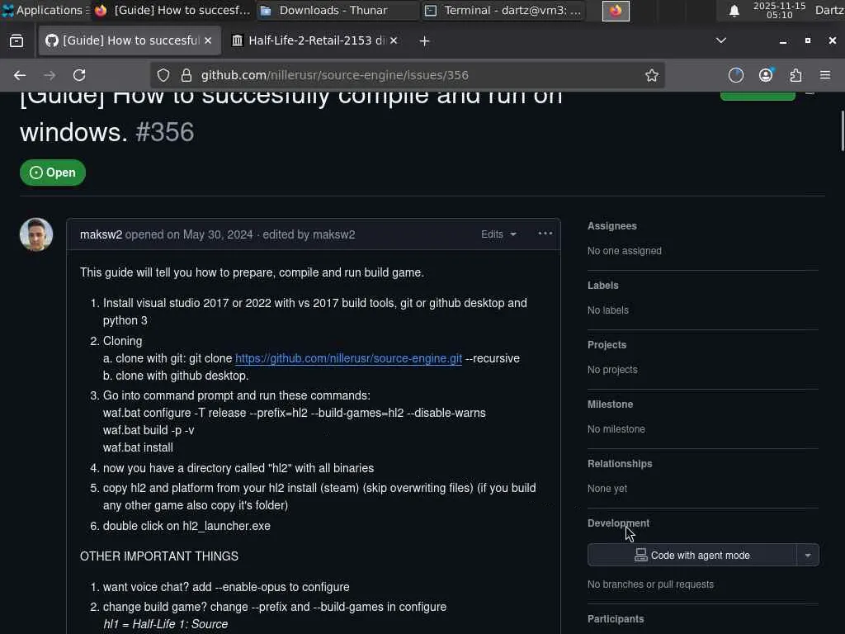View site security padlock info
Image resolution: width=845 pixels, height=634 pixels.
tap(186, 75)
